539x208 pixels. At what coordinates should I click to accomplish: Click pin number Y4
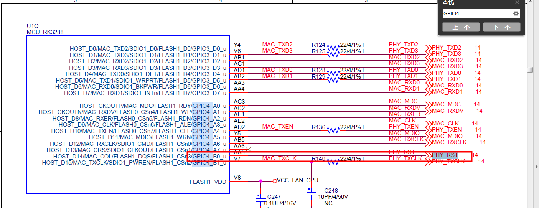point(237,45)
